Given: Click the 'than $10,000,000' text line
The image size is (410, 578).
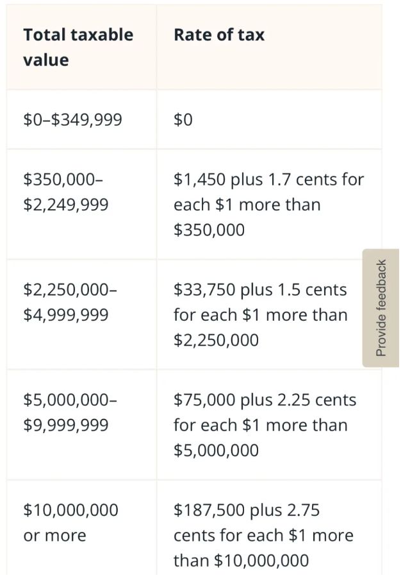Looking at the screenshot, I should 241,560.
